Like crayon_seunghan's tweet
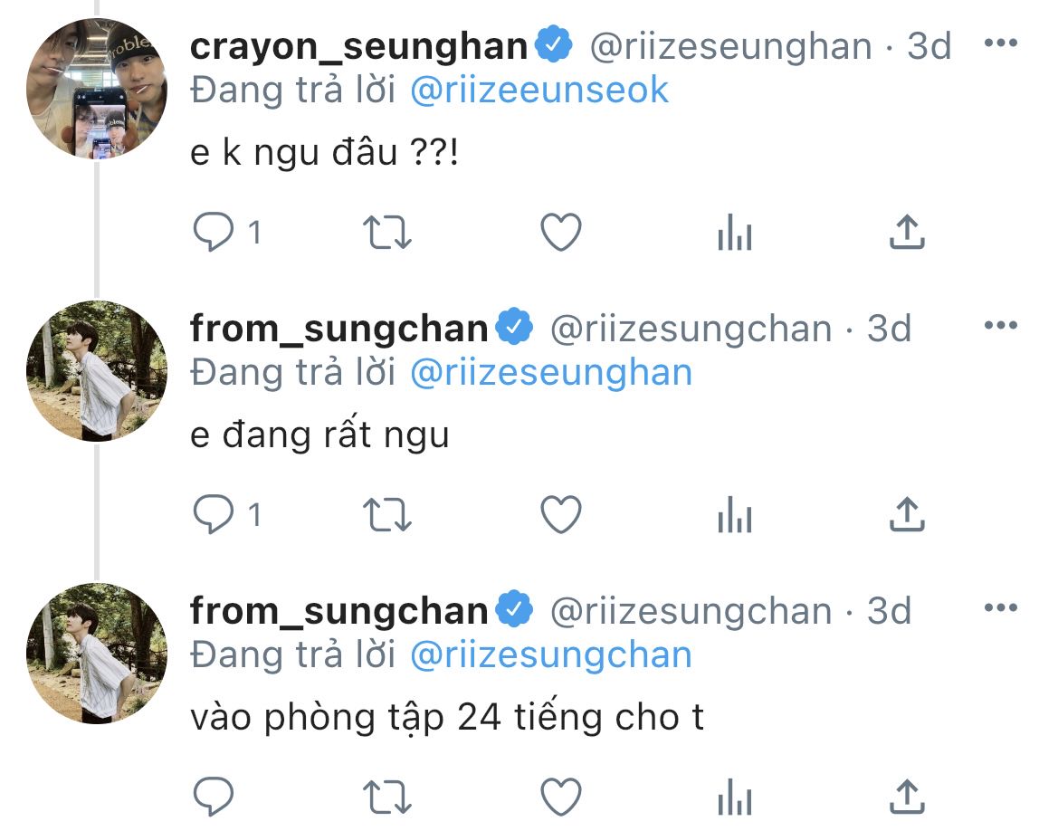 coord(561,233)
